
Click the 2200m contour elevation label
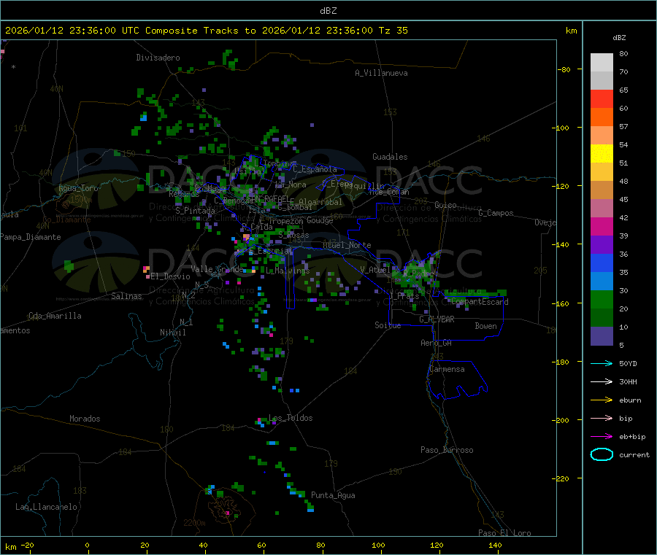point(194,523)
